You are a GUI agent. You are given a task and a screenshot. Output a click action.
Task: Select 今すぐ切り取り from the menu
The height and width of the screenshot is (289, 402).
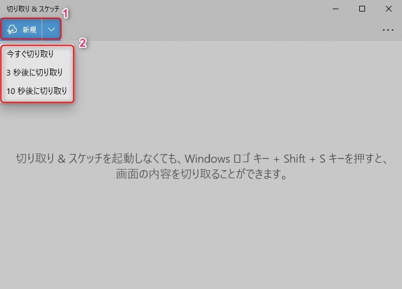click(x=38, y=54)
